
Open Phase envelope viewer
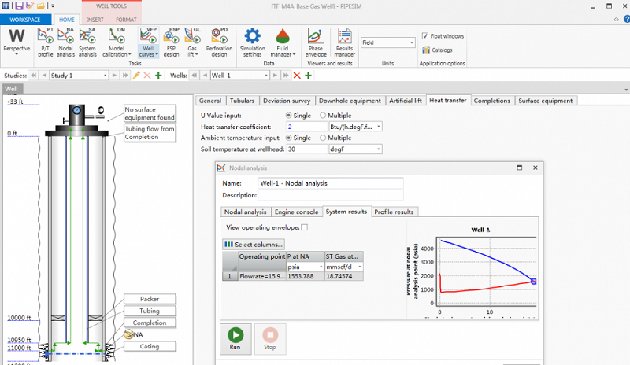[x=316, y=42]
